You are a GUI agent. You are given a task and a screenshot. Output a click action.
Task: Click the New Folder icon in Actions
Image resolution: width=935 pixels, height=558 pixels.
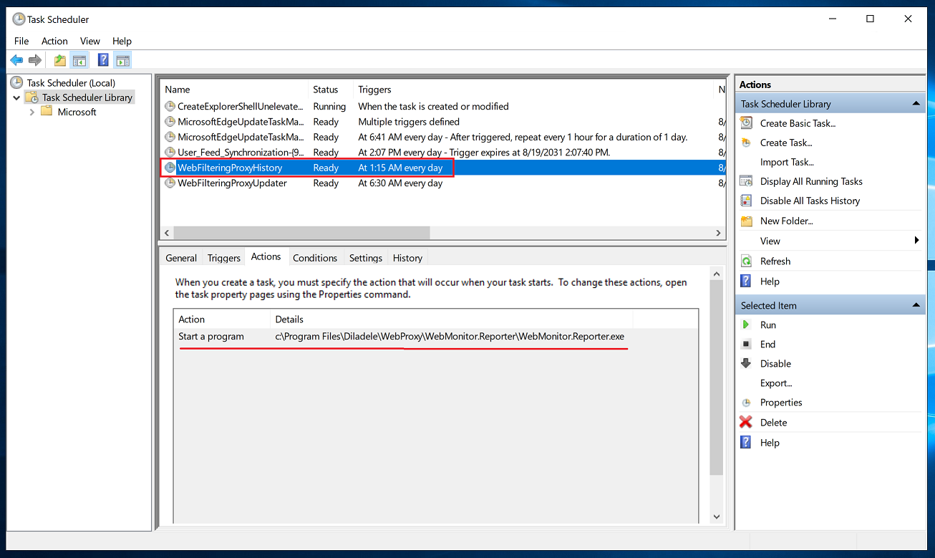click(x=746, y=221)
